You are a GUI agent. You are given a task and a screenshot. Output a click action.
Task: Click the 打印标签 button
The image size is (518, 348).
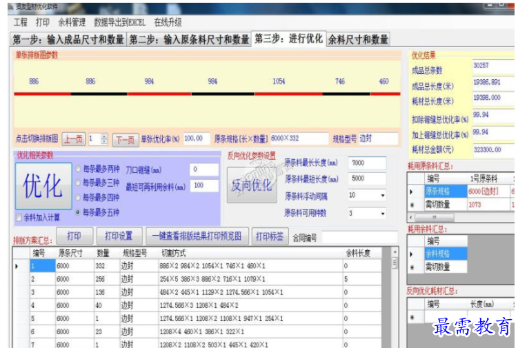(270, 236)
